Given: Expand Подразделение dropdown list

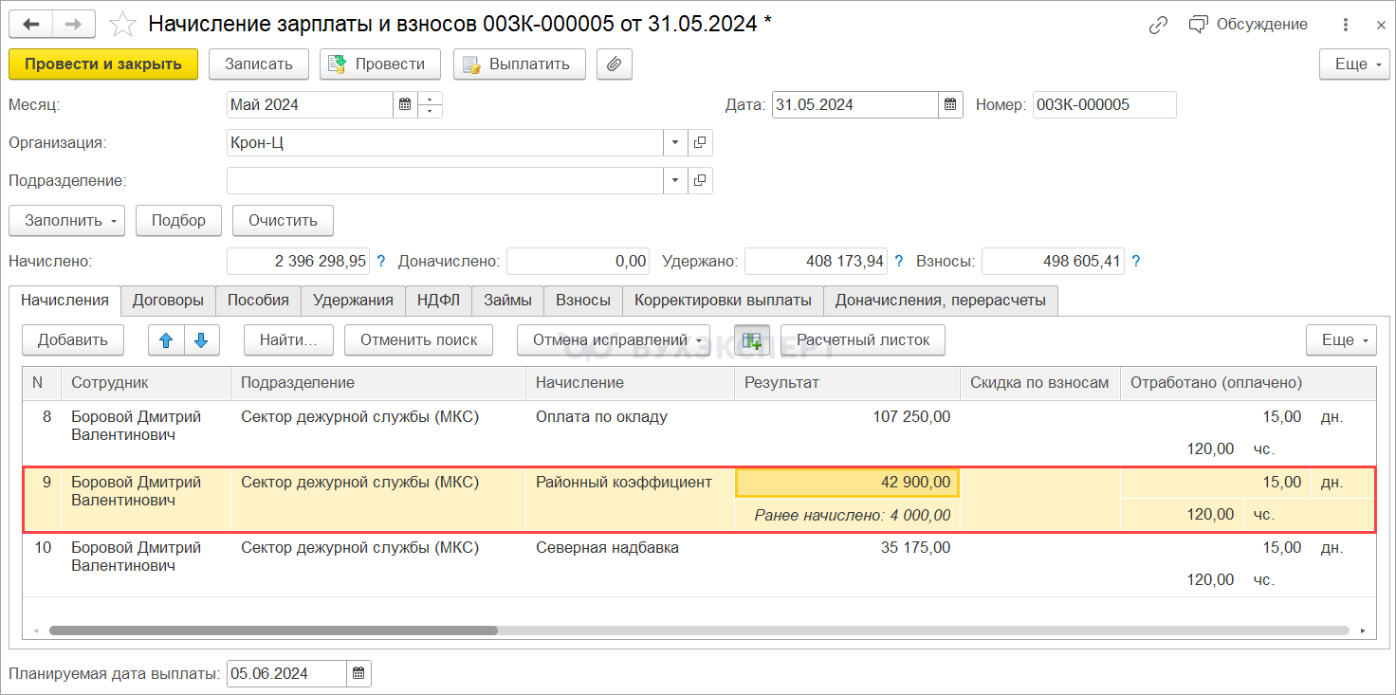Looking at the screenshot, I should click(675, 181).
